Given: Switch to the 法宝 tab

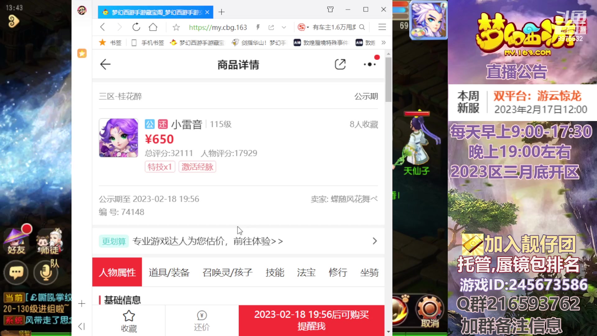Looking at the screenshot, I should [x=306, y=273].
